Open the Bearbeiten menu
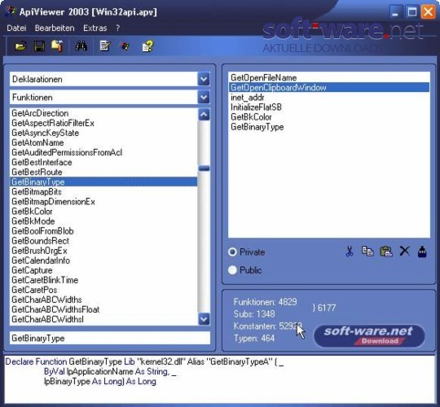440x407 pixels. pos(55,28)
